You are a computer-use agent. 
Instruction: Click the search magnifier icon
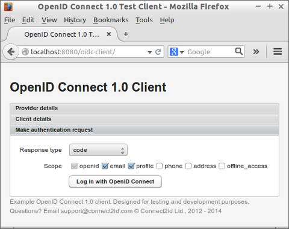pos(239,51)
